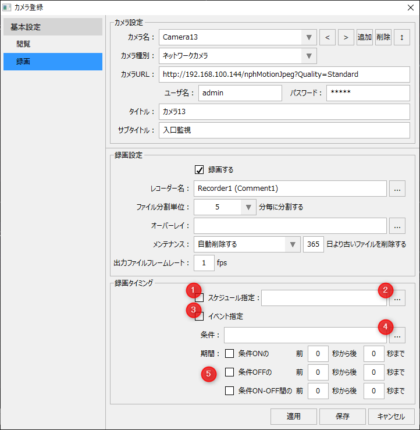Open event condition browse '...' button
Image resolution: width=420 pixels, height=430 pixels.
(x=397, y=335)
